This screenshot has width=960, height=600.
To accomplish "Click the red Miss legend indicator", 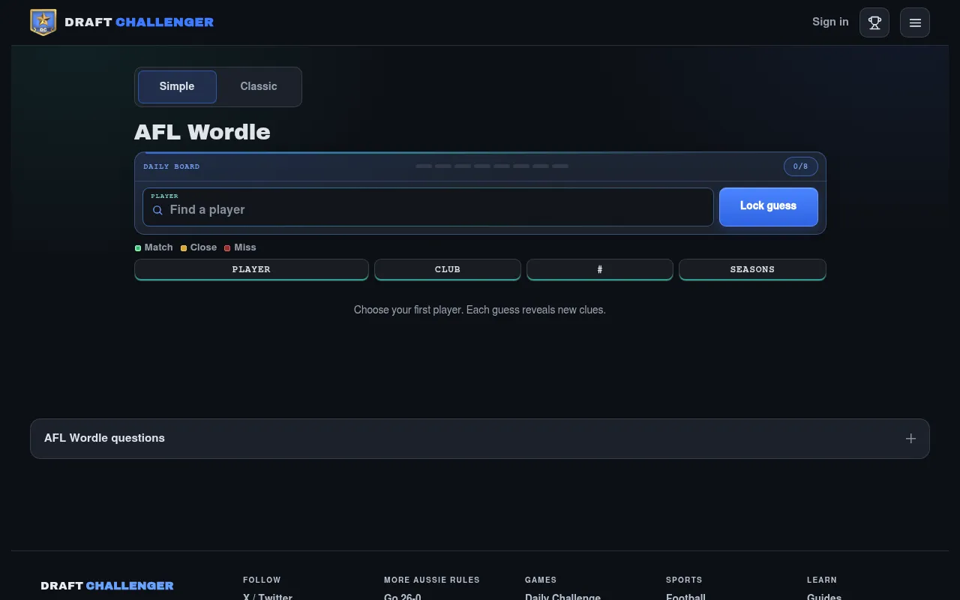I will point(227,247).
